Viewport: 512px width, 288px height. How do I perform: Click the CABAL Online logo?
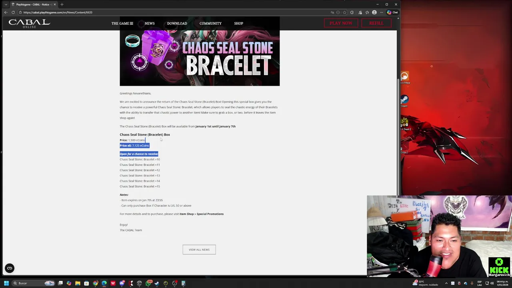[x=29, y=23]
